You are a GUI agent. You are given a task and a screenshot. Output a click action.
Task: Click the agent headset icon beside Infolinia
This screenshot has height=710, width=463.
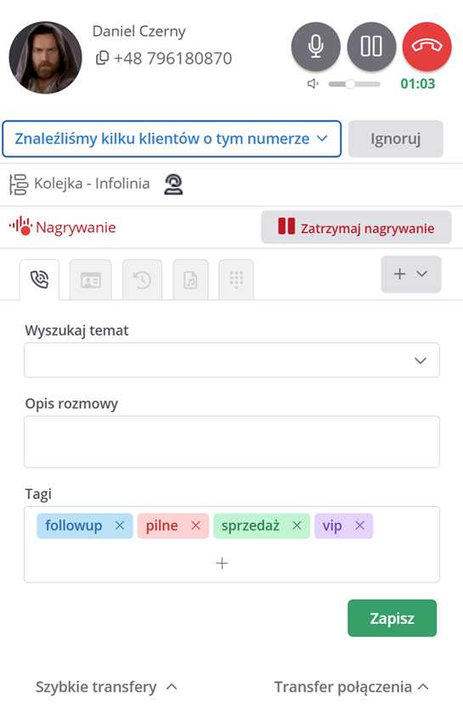tap(173, 185)
